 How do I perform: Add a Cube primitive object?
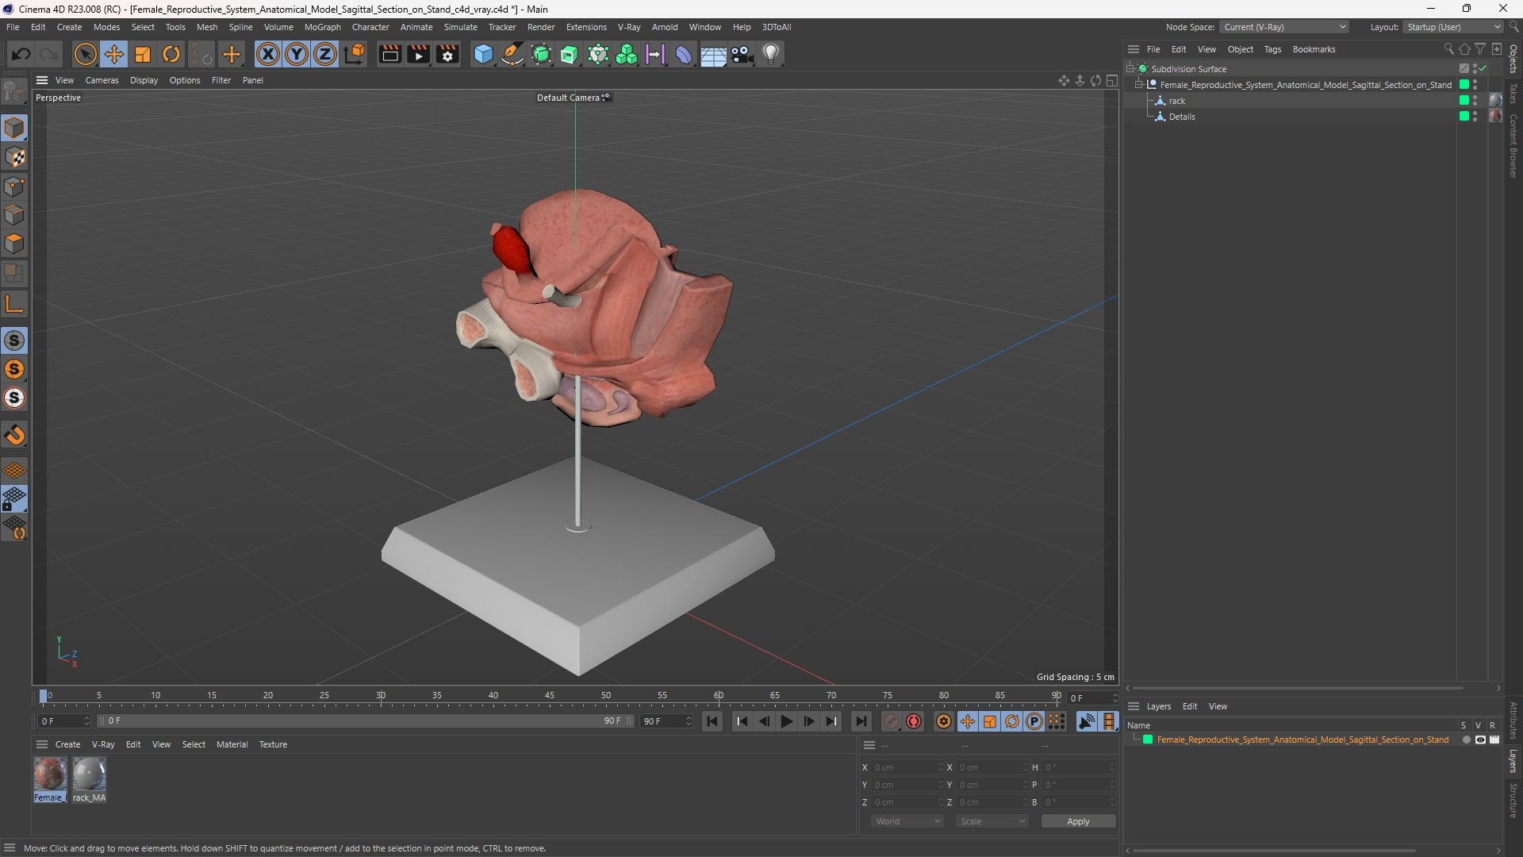pos(483,54)
